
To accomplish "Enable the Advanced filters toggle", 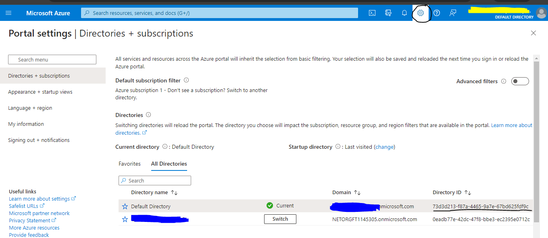I will pyautogui.click(x=520, y=81).
